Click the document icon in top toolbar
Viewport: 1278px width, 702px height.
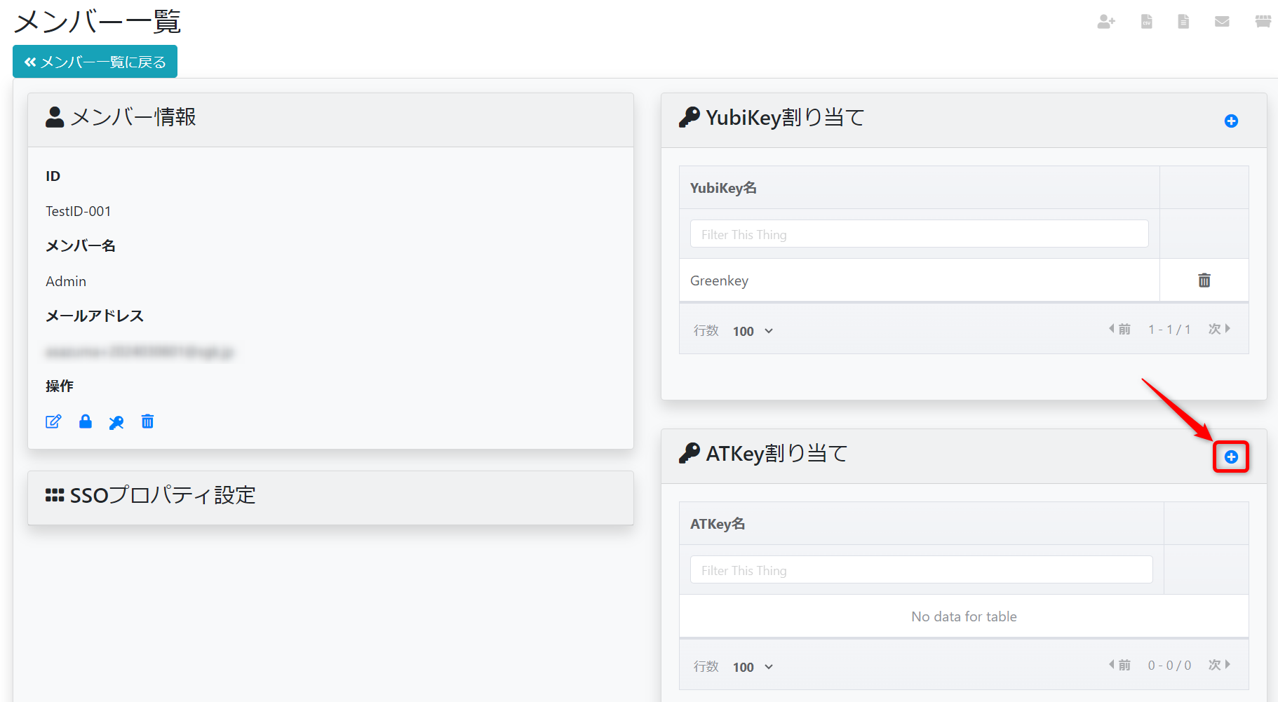pos(1183,22)
